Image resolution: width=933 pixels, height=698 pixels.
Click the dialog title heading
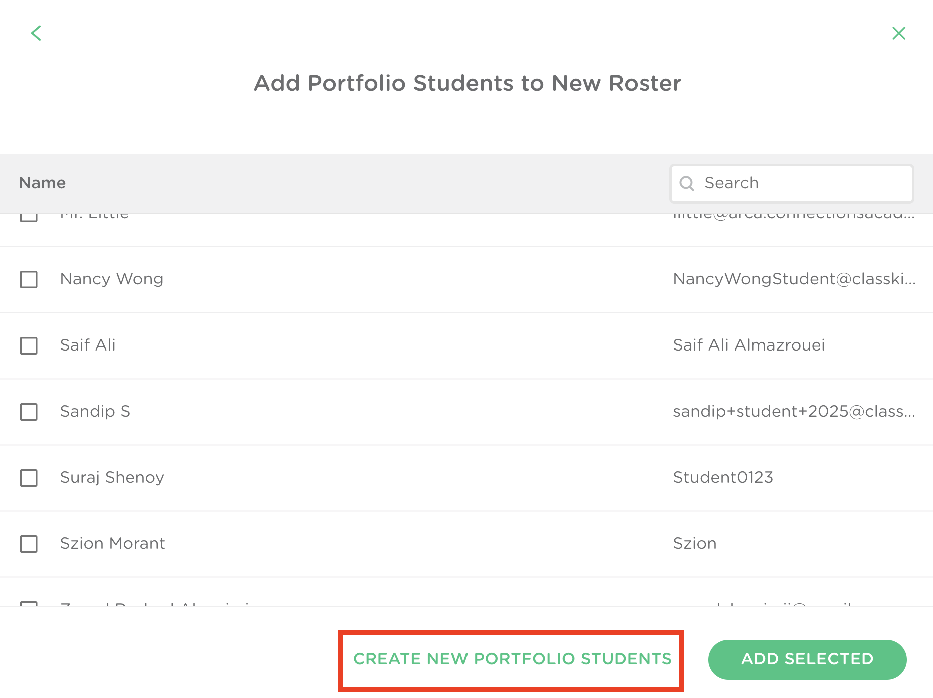[467, 83]
